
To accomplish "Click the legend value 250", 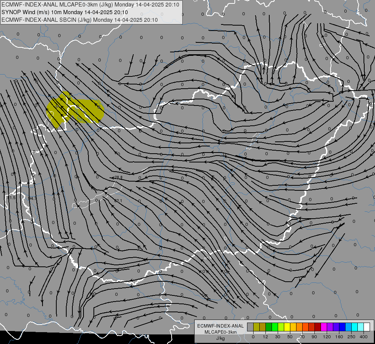I will pyautogui.click(x=351, y=337).
